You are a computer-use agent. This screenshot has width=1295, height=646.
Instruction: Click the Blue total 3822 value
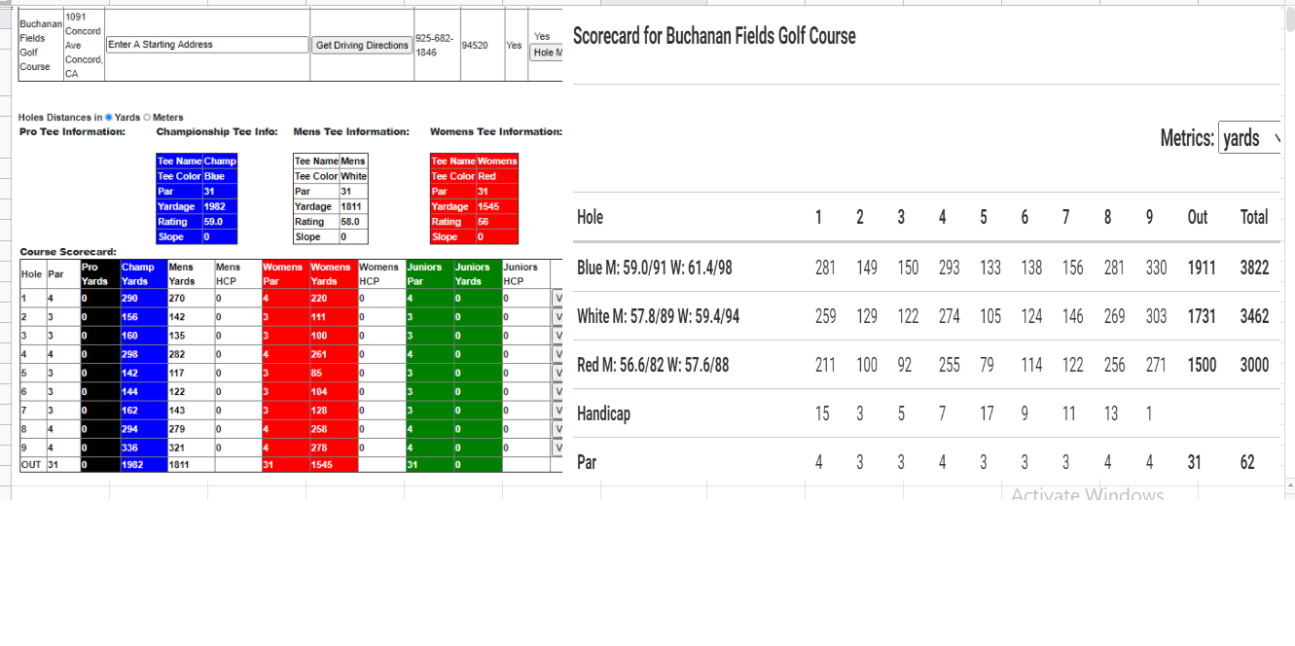(x=1254, y=268)
